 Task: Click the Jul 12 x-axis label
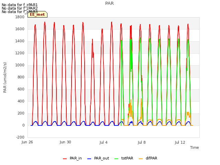click(180, 142)
